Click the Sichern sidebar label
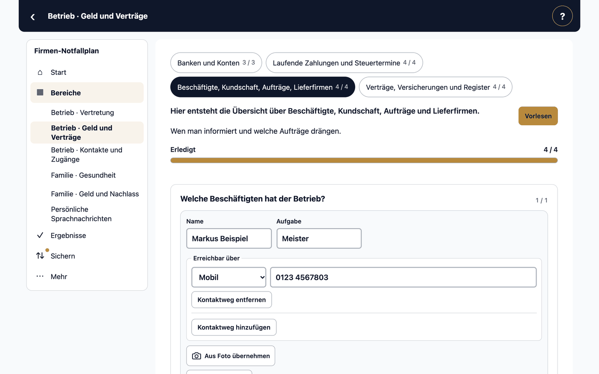The height and width of the screenshot is (374, 599). (x=63, y=256)
